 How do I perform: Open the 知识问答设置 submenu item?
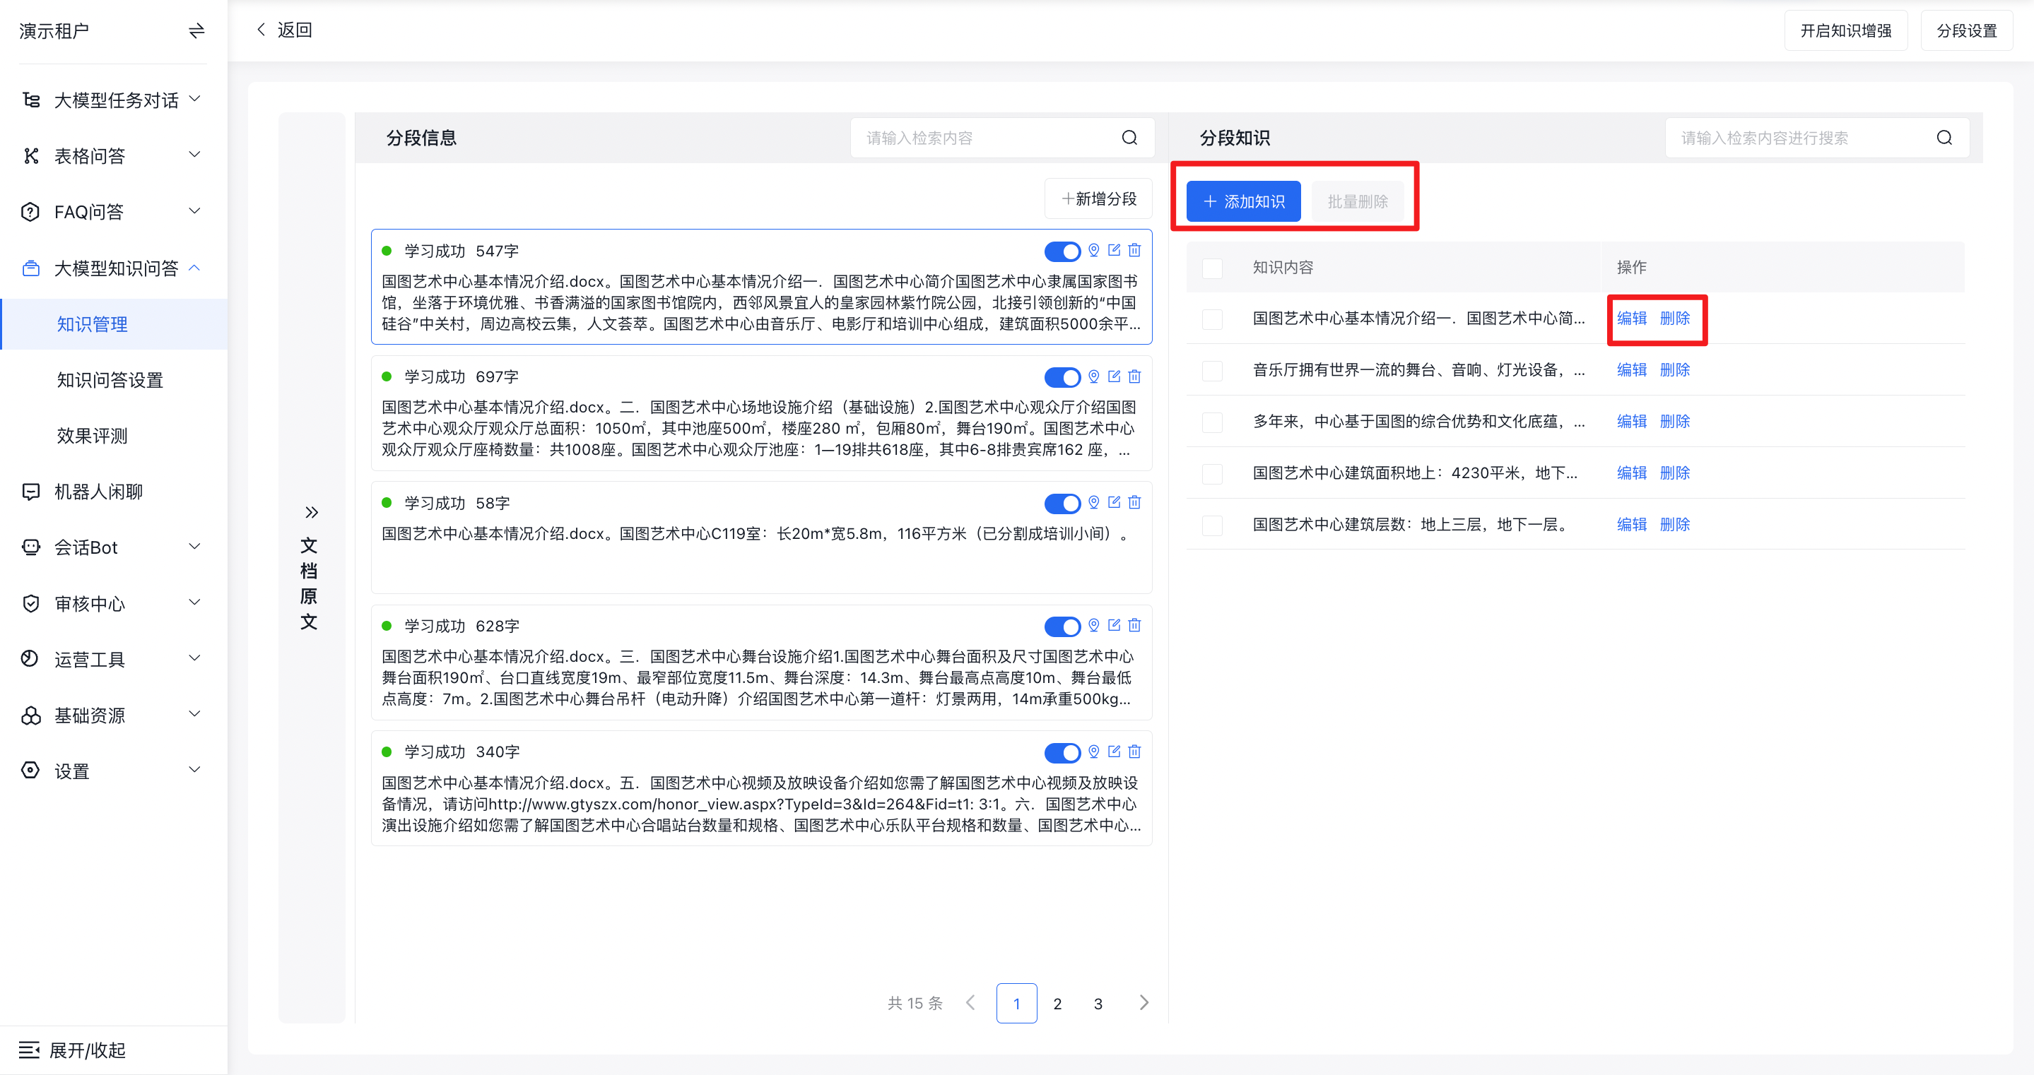114,381
